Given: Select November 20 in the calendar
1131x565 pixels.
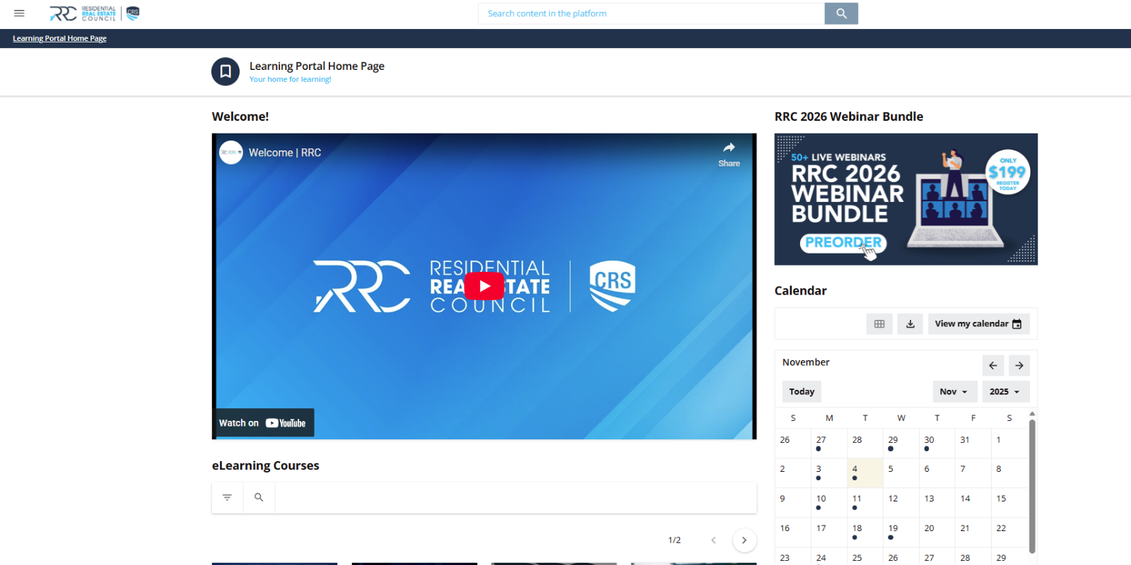Looking at the screenshot, I should tap(937, 532).
